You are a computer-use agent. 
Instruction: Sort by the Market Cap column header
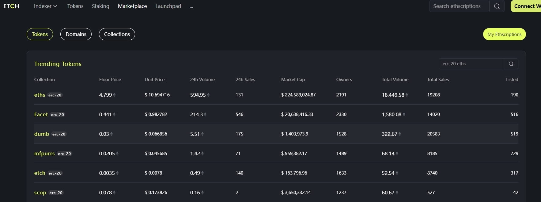(x=293, y=80)
